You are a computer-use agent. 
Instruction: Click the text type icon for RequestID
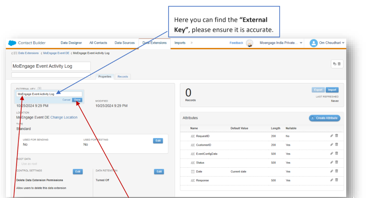[x=193, y=136]
